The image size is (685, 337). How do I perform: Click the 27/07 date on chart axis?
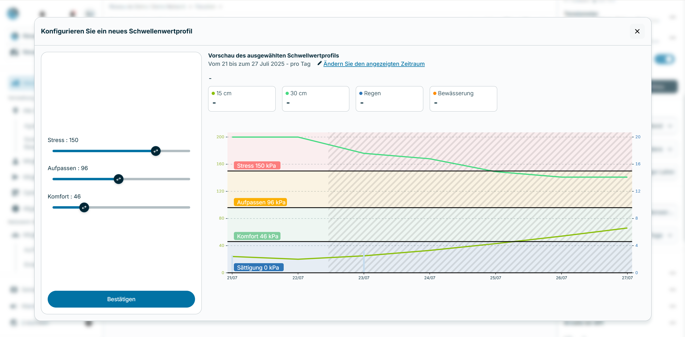(x=627, y=278)
